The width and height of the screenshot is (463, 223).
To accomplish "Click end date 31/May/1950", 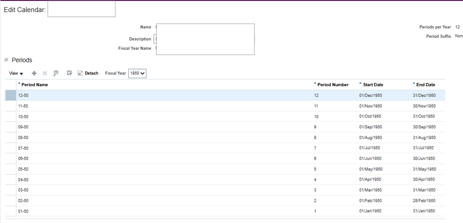I will pyautogui.click(x=424, y=169).
